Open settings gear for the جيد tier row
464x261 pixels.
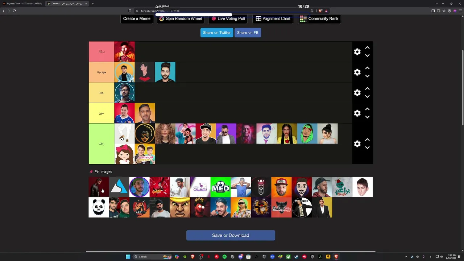click(x=357, y=93)
